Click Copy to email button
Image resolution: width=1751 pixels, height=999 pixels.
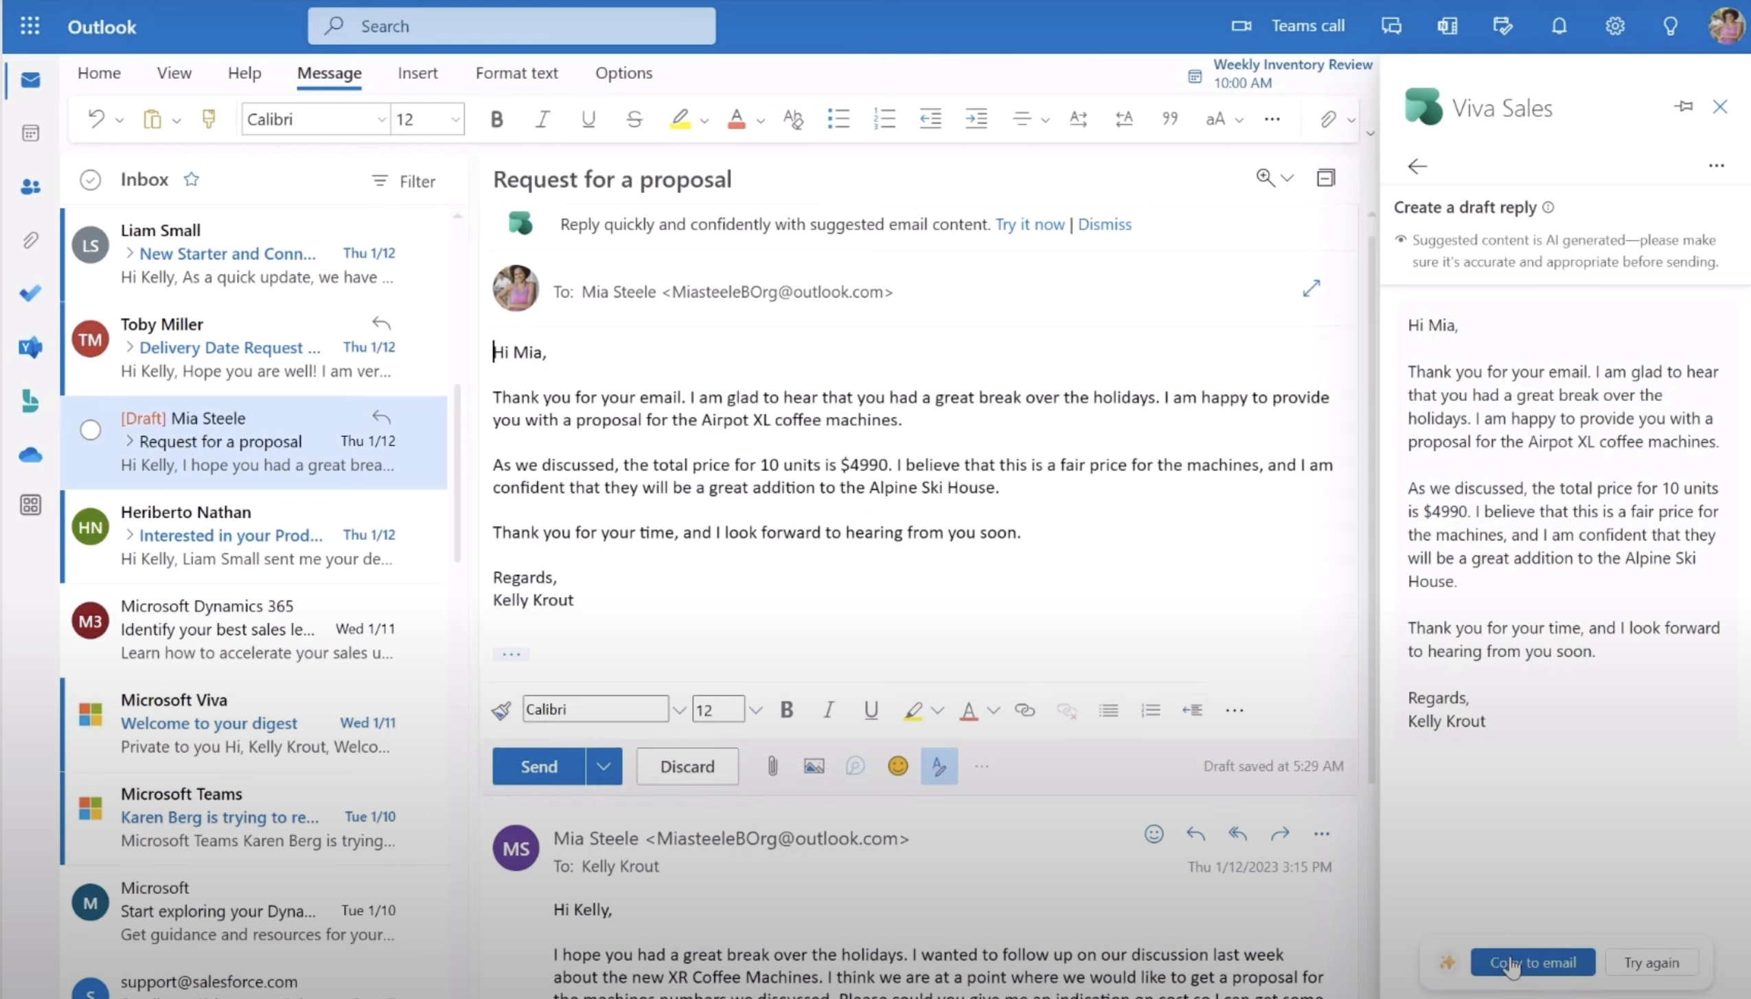[1533, 962]
